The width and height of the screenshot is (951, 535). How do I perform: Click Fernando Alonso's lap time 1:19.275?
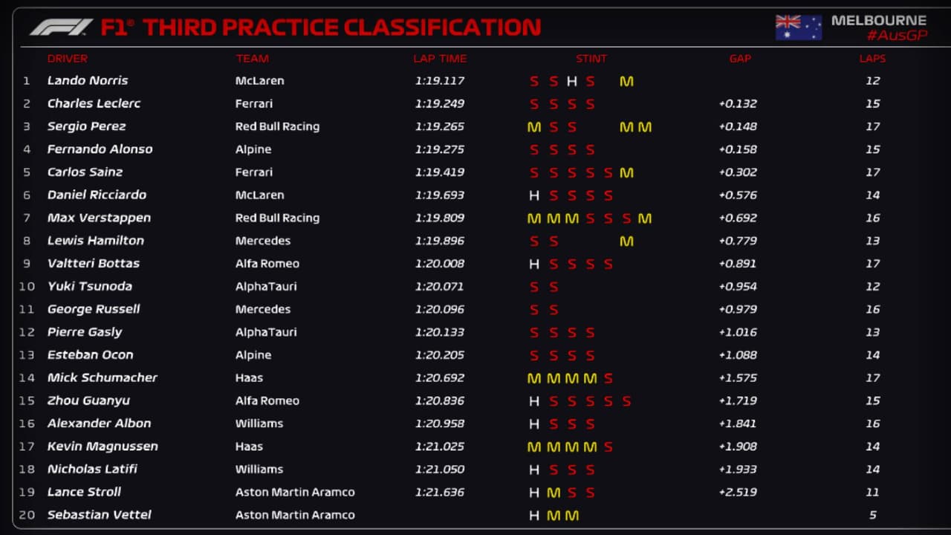(439, 149)
